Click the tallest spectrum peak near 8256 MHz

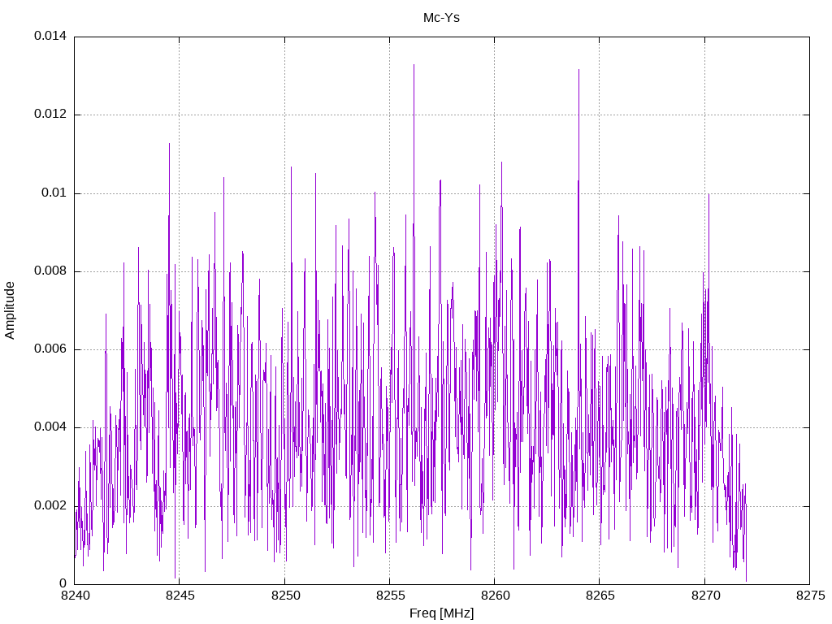pyautogui.click(x=414, y=66)
